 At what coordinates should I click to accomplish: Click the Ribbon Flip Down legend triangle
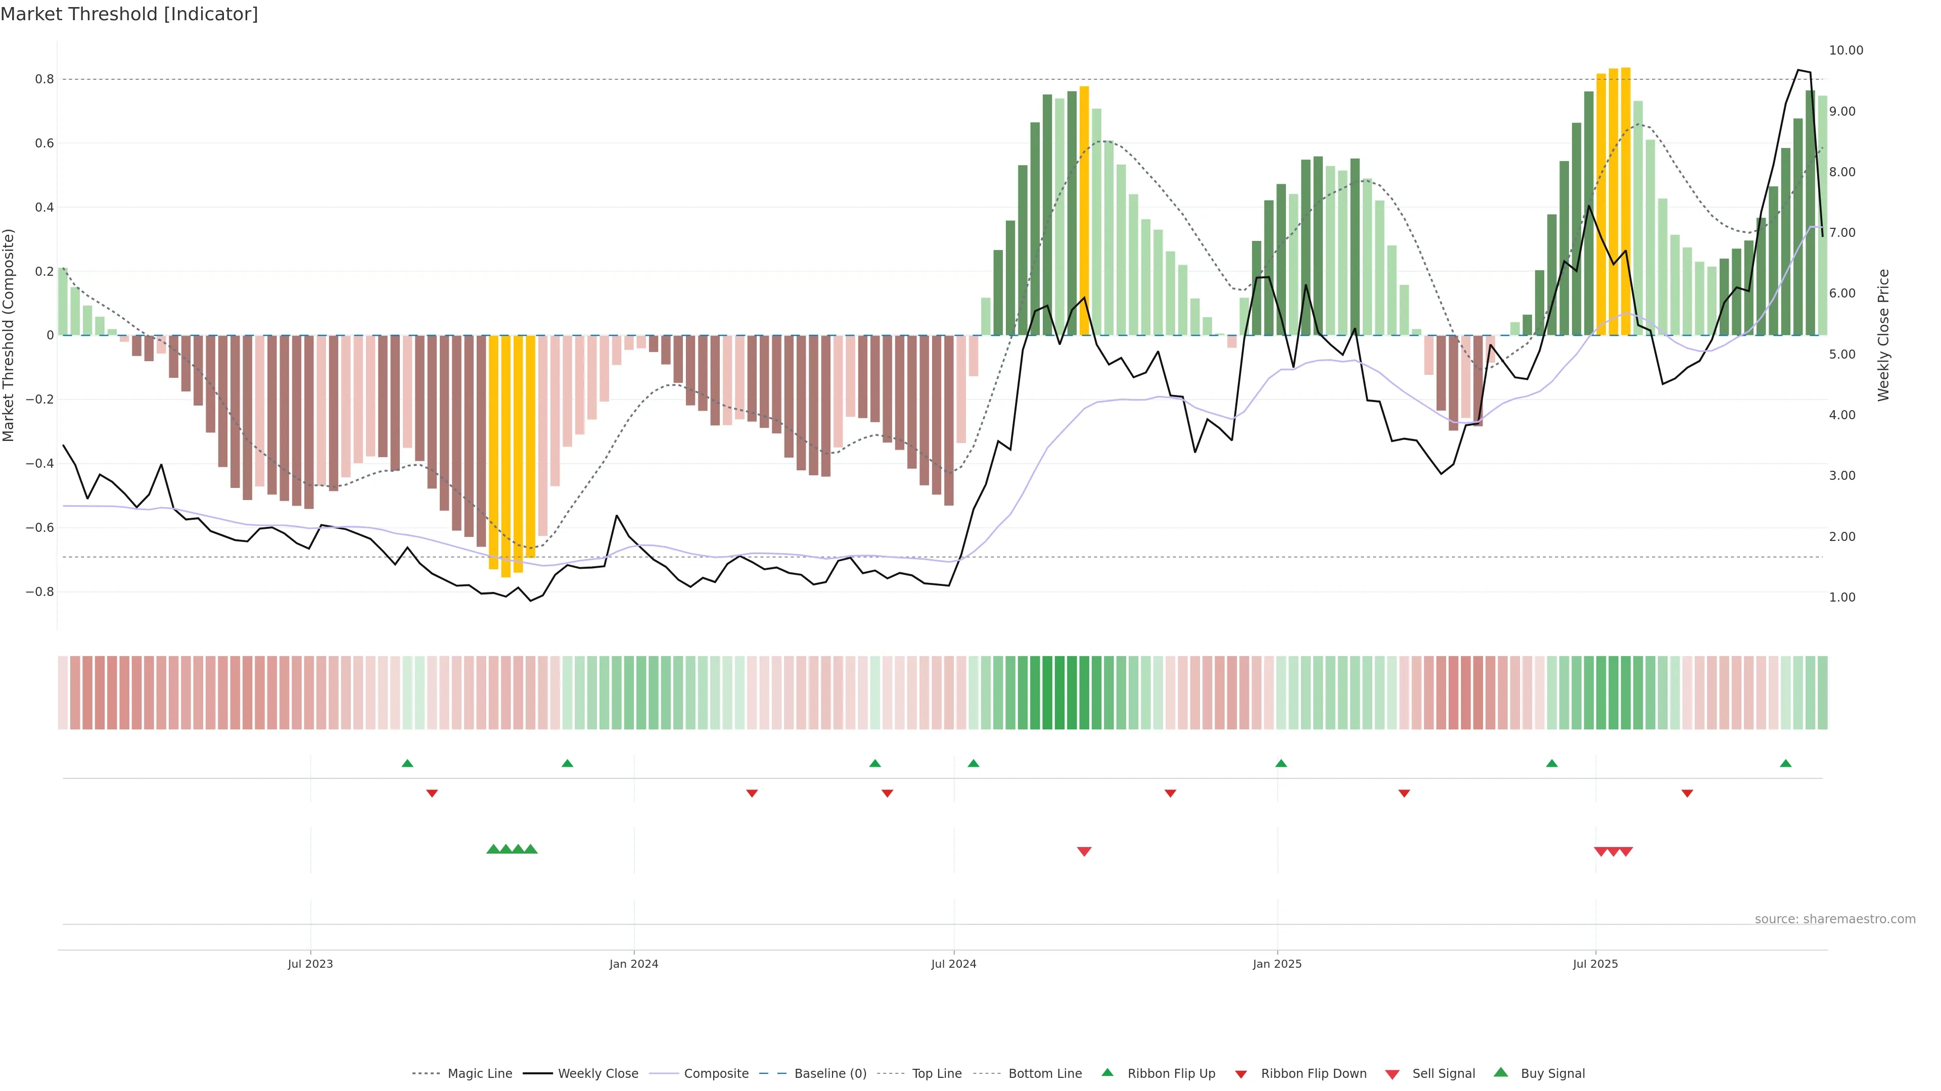1241,1074
